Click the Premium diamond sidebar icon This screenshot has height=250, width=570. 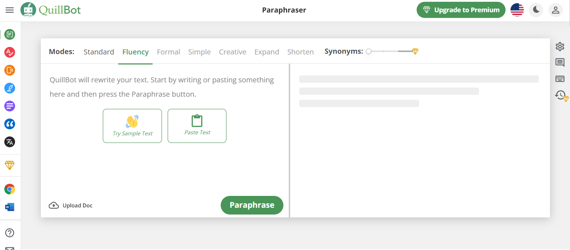(x=10, y=165)
